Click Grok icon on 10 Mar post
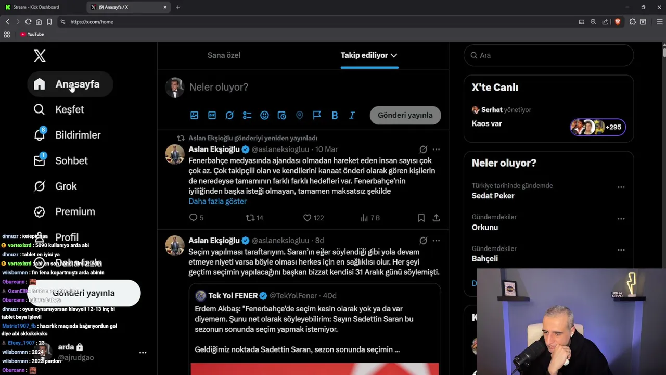 tap(424, 149)
